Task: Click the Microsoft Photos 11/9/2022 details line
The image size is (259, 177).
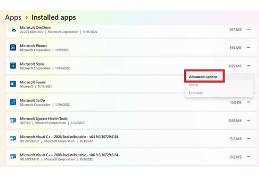Action: 44,50
